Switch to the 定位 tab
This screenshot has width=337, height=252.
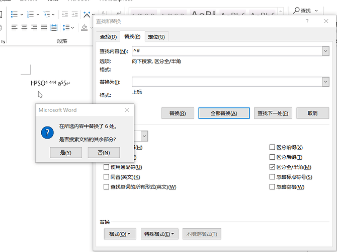pos(156,37)
